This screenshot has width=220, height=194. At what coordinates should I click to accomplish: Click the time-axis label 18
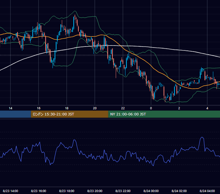click(67, 108)
